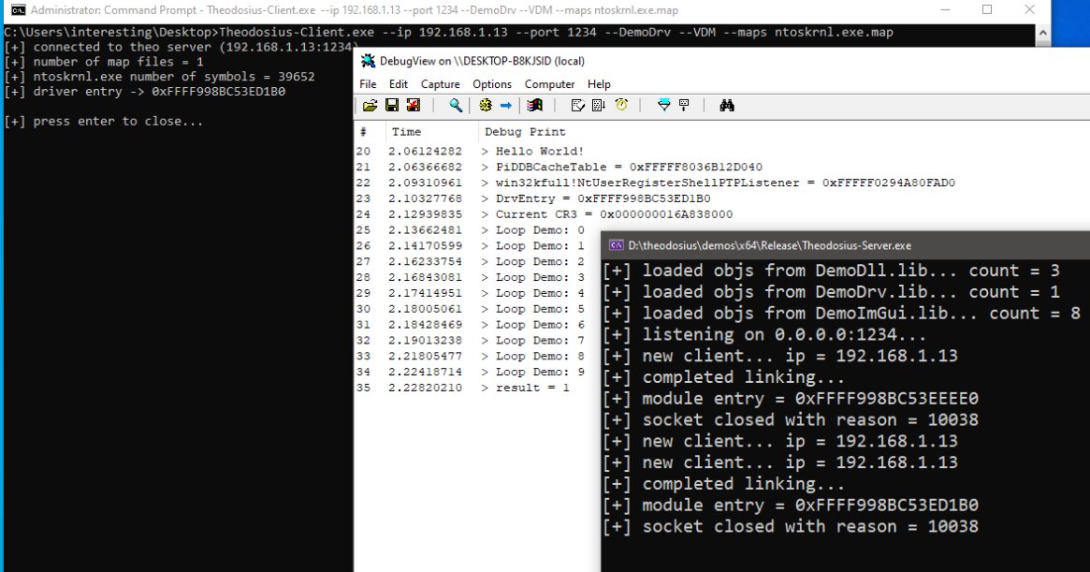The height and width of the screenshot is (572, 1090).
Task: Close the Administrator Command Prompt window
Action: [1029, 9]
